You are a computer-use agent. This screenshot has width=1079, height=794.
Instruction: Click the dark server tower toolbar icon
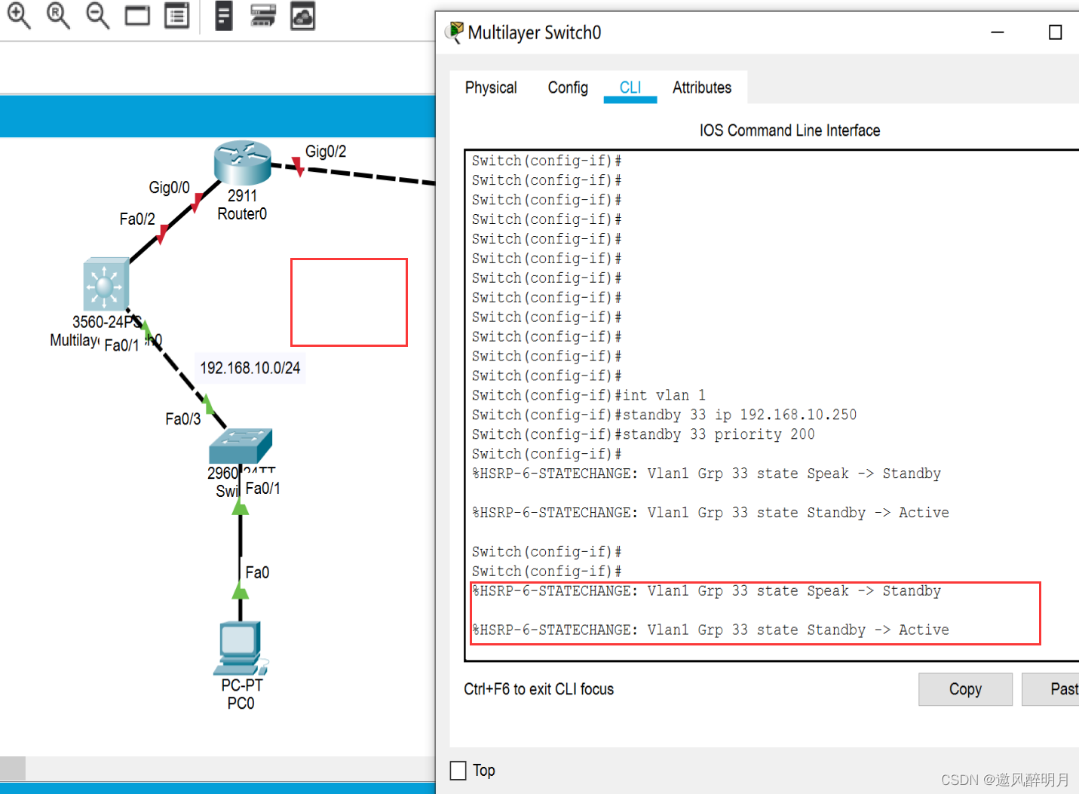(224, 16)
